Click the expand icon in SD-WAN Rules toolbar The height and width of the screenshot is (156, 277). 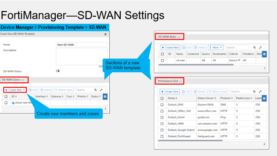coord(260,48)
